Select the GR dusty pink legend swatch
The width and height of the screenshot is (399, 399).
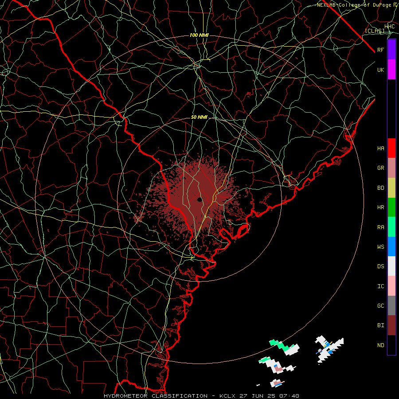391,168
